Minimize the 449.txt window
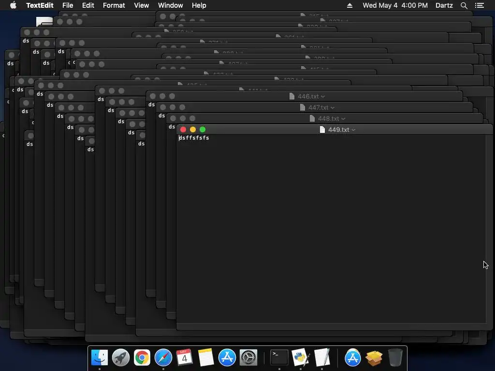The image size is (495, 371). [193, 129]
